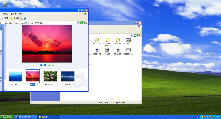The image size is (221, 119).
Task: Click the Windows flag logo in front window
Action: (x=85, y=14)
